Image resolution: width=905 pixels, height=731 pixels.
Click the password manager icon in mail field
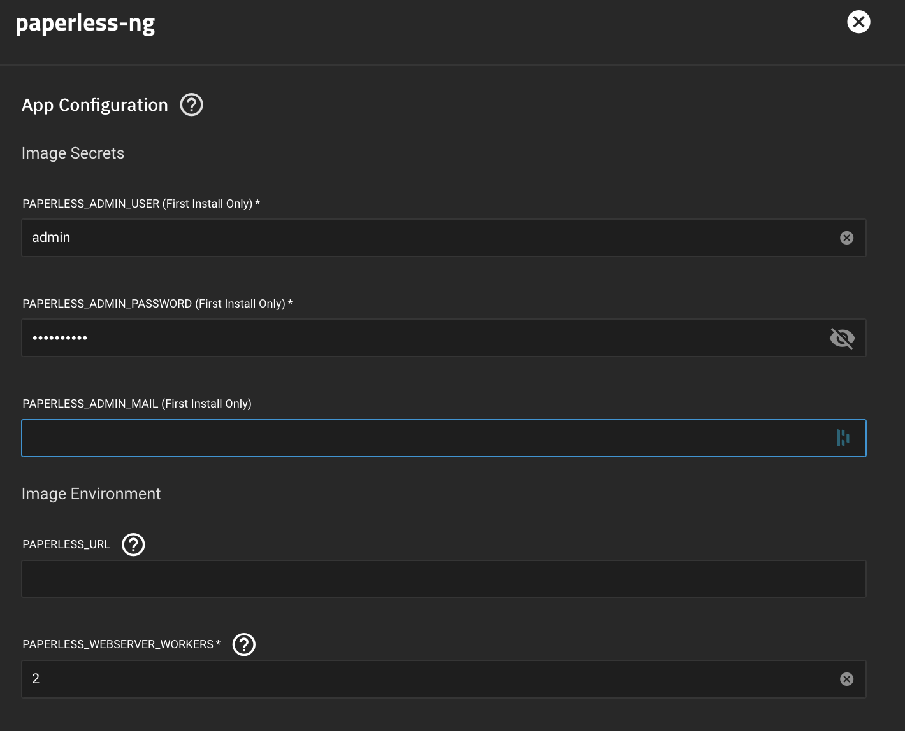pyautogui.click(x=843, y=438)
